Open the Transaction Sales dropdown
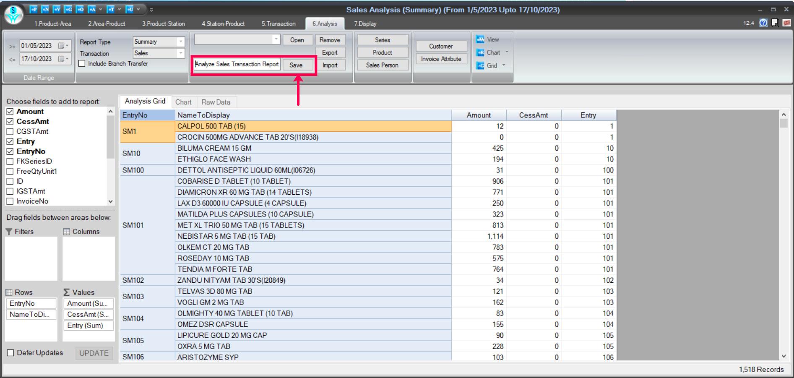Screen dimensions: 794x378 tap(181, 53)
